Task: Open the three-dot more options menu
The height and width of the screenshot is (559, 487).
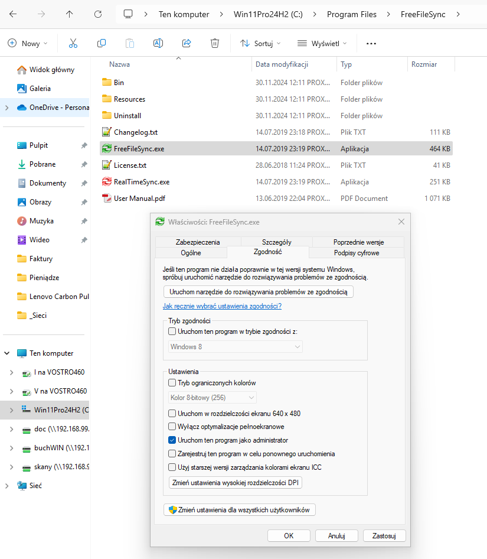Action: pyautogui.click(x=371, y=44)
